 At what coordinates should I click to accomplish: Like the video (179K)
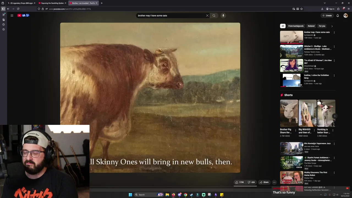coord(240,182)
